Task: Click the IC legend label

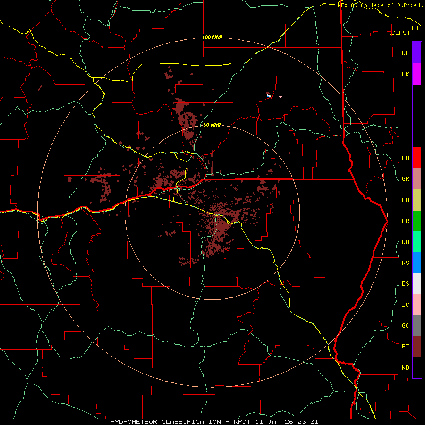Action: 405,305
